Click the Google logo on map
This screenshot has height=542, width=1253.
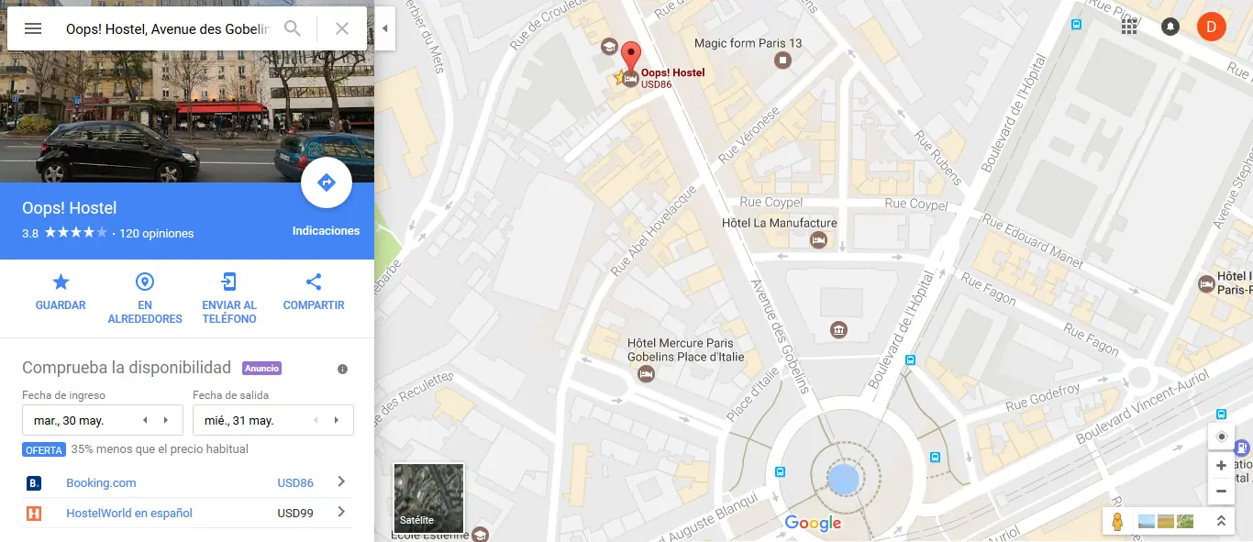(x=813, y=523)
